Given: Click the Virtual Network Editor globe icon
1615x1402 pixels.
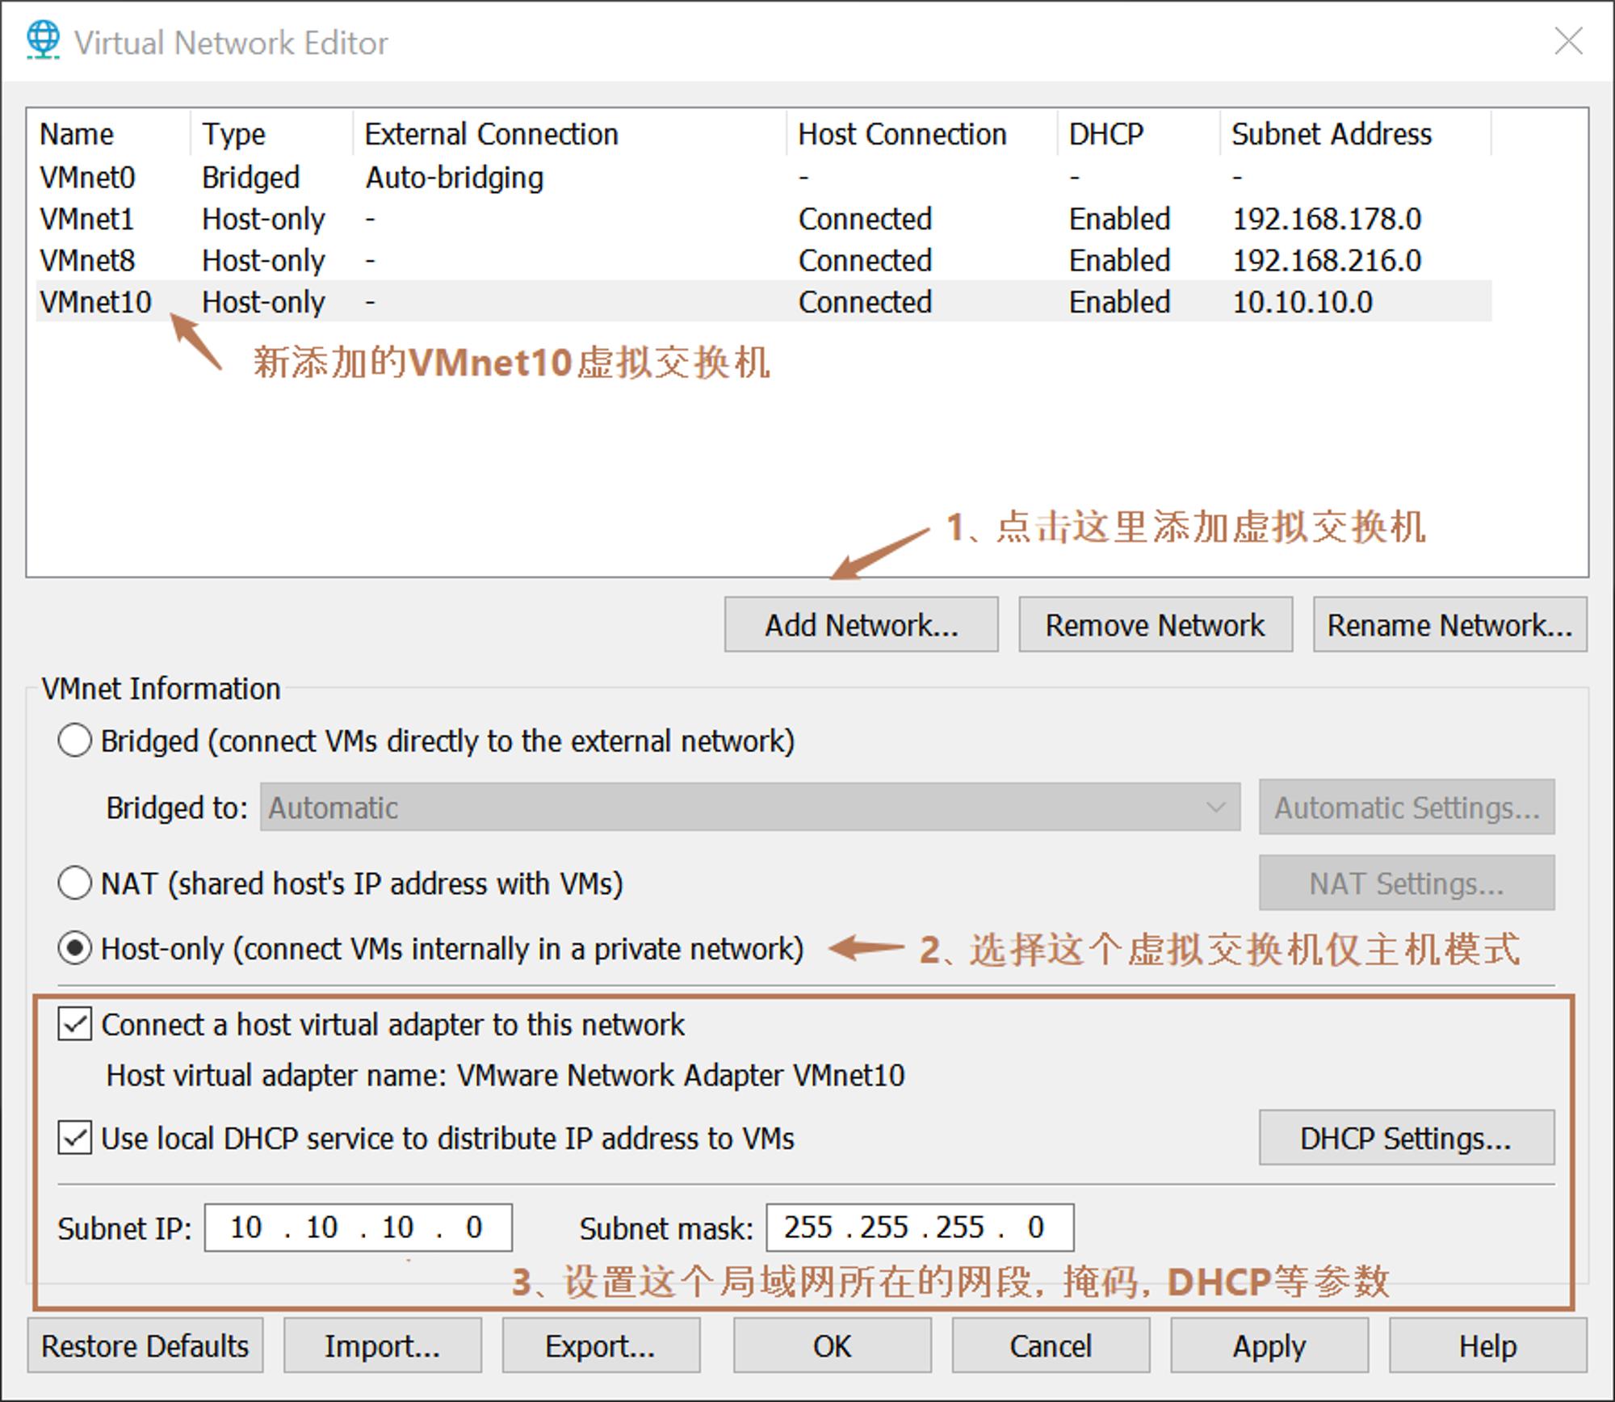Looking at the screenshot, I should click(43, 40).
